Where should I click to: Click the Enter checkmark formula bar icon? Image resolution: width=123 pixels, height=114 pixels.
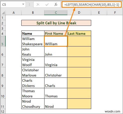[x=47, y=4]
